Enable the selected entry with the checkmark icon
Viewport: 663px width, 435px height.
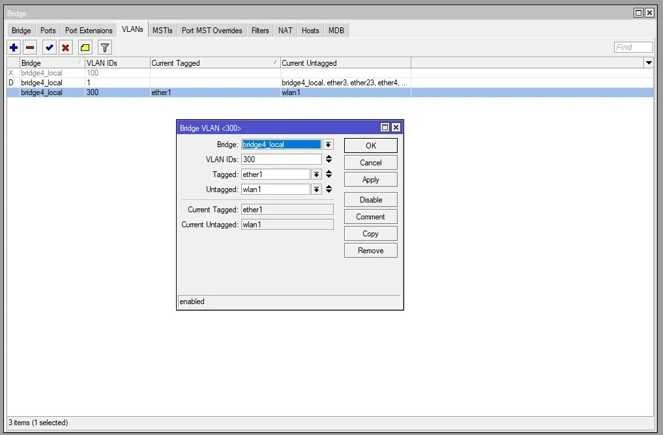coord(48,47)
